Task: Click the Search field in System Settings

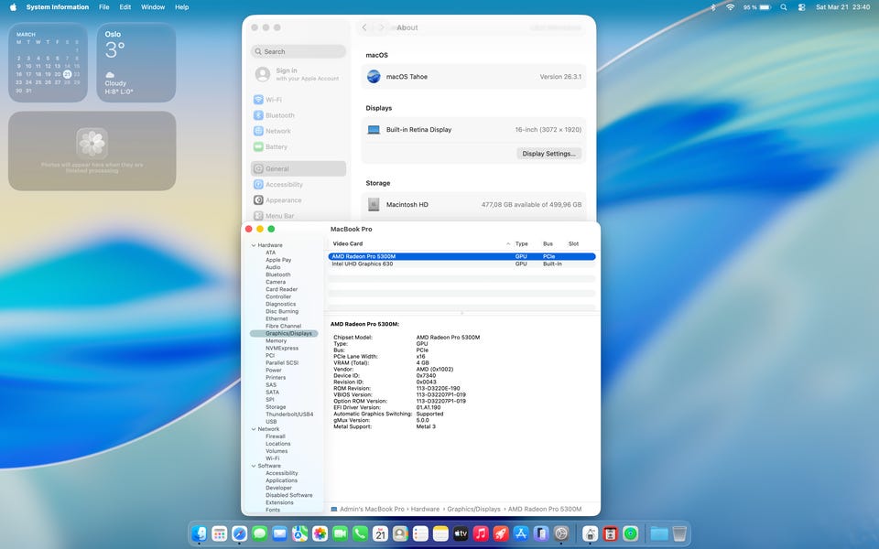Action: 298,52
